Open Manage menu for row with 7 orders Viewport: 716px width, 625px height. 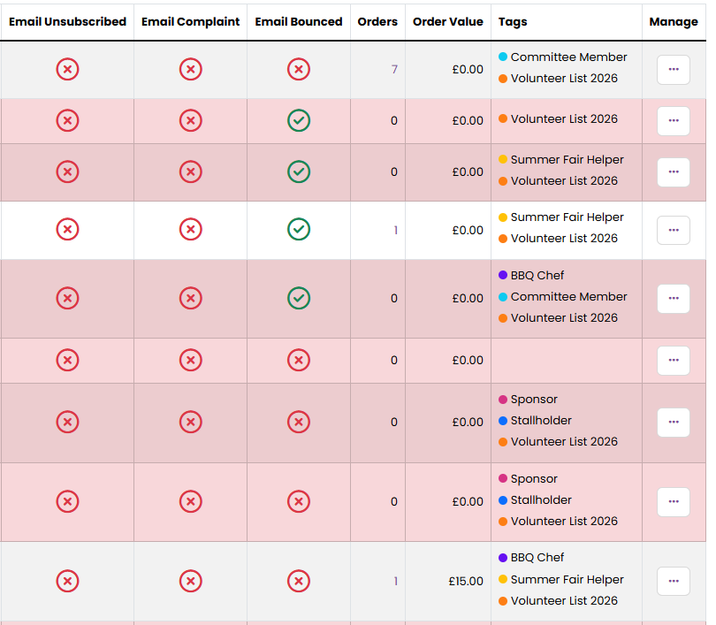pos(673,69)
